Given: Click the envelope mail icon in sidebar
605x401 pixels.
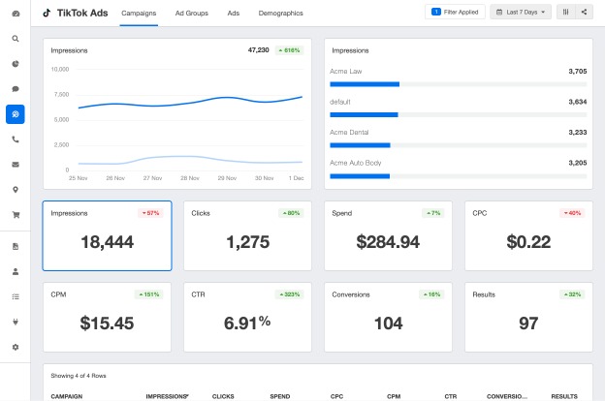Looking at the screenshot, I should [16, 165].
